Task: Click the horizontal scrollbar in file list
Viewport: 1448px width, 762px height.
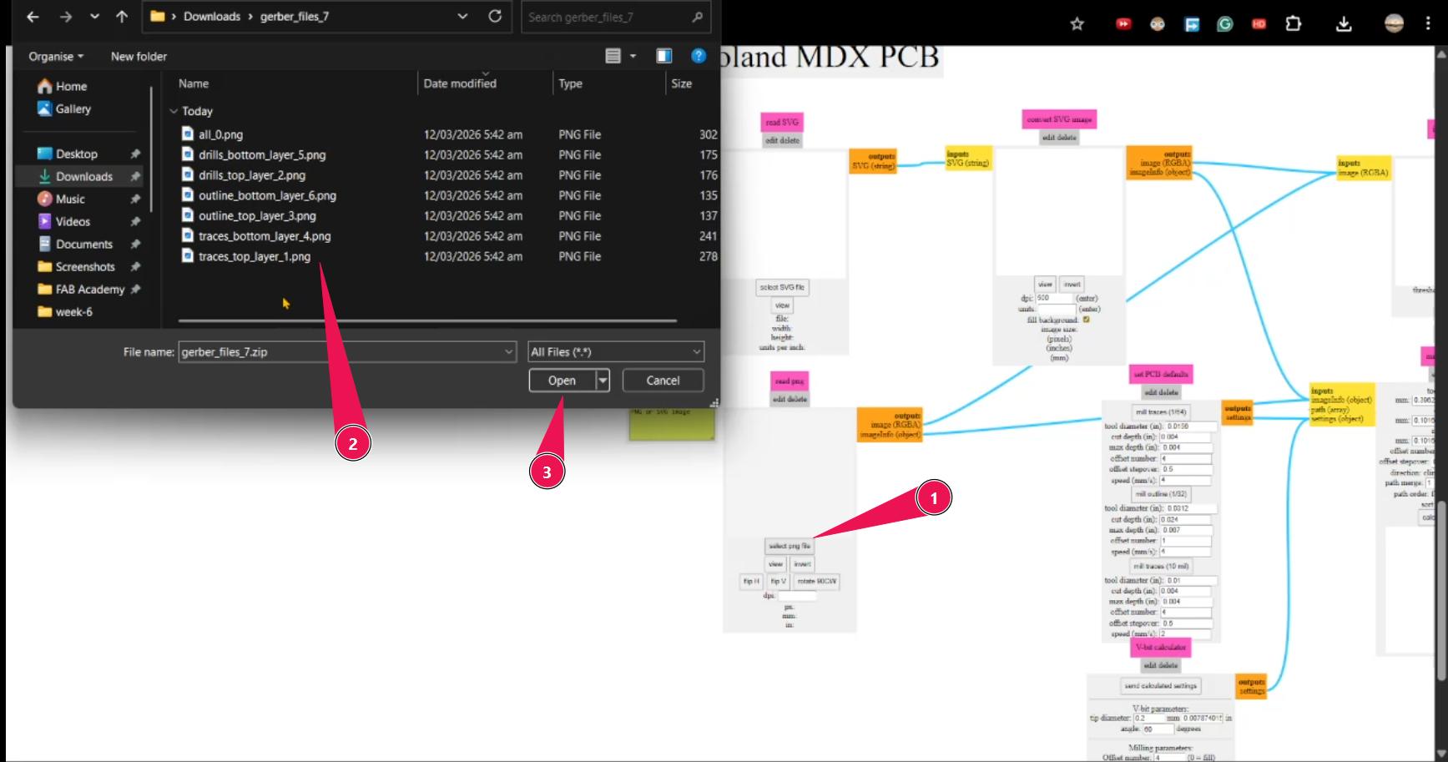Action: pos(427,320)
